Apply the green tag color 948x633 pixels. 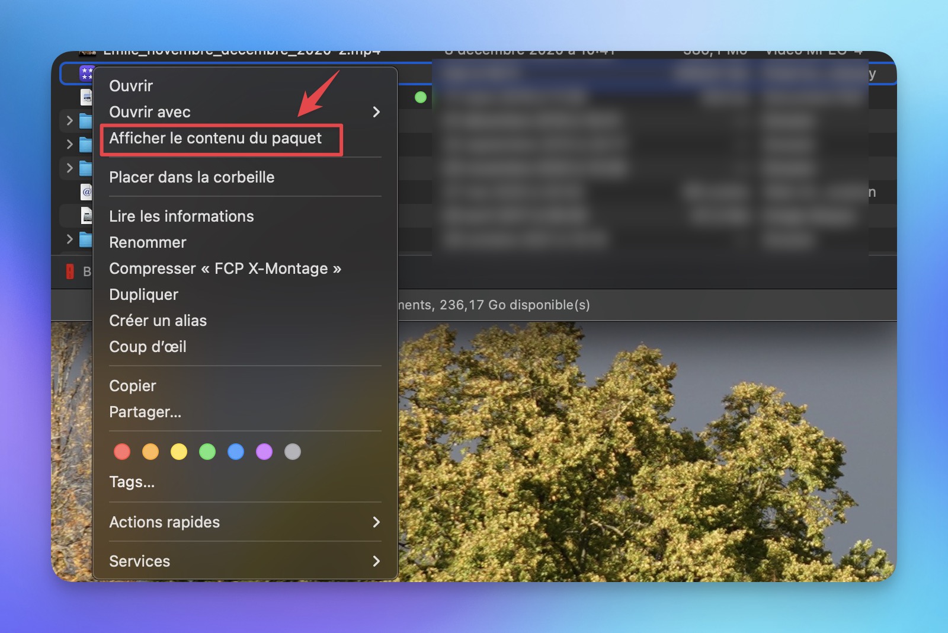[207, 452]
